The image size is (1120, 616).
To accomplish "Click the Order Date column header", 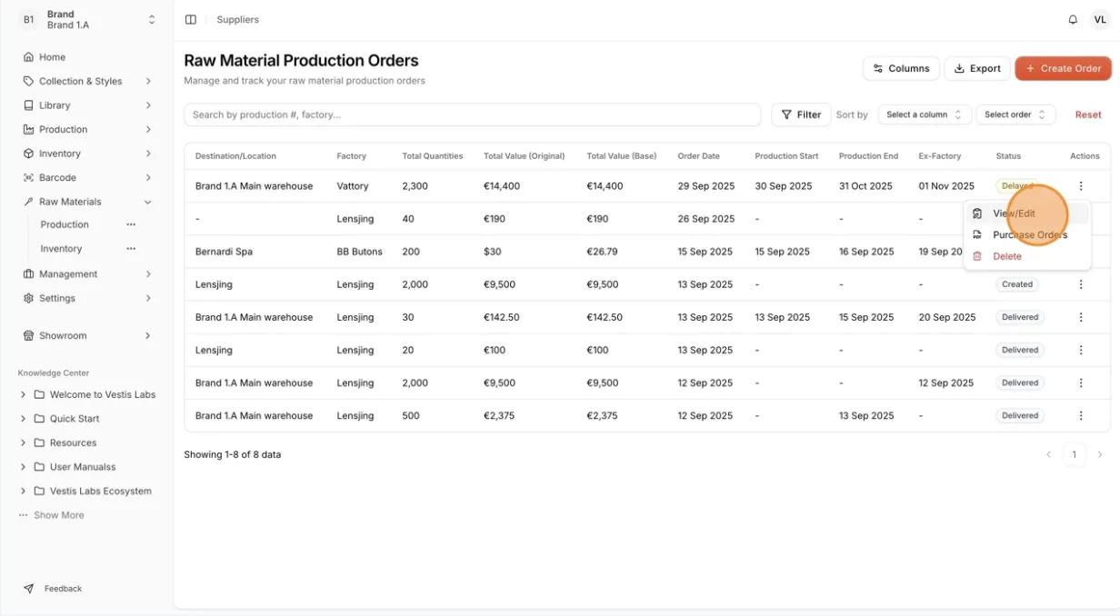I will click(x=698, y=156).
